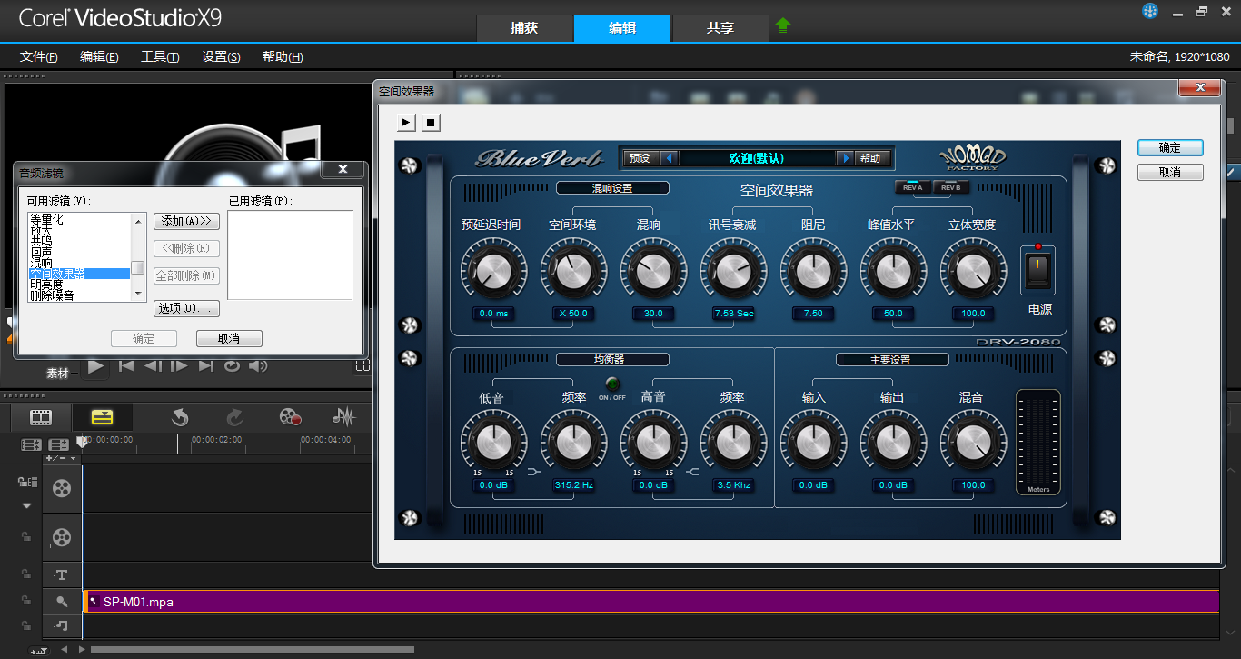The image size is (1241, 659).
Task: Click the 输出 output knob
Action: click(x=892, y=442)
